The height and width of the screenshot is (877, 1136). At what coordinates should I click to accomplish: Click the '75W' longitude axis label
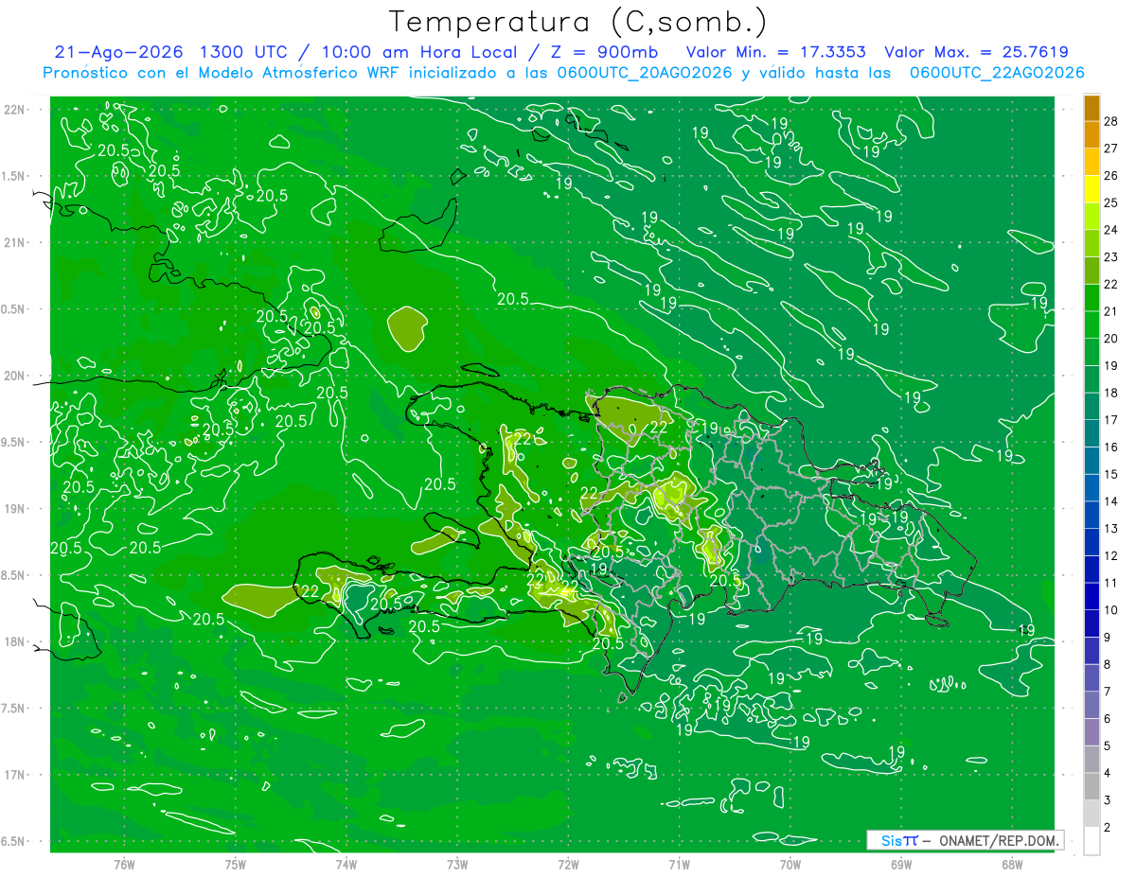click(x=236, y=865)
